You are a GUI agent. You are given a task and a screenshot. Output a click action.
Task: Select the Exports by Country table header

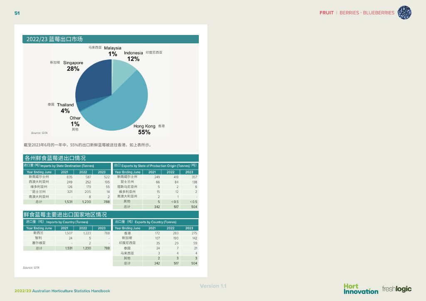tap(156, 222)
